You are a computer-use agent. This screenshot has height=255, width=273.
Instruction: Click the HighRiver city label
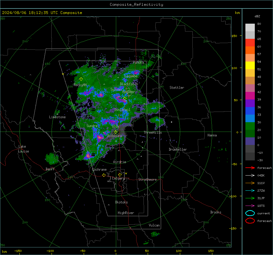126,213
